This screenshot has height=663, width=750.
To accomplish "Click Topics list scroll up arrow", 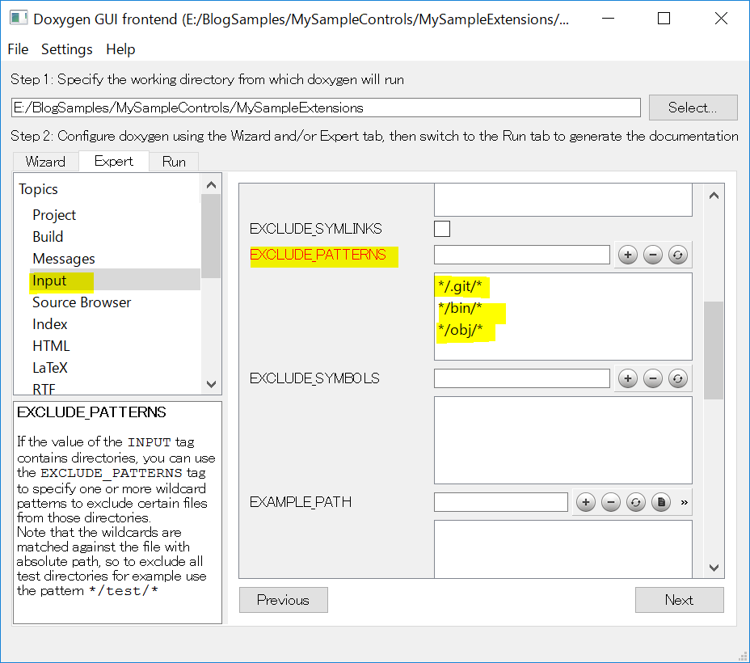I will pos(211,185).
